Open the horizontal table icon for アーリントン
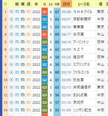Image resolution: width=108 pixels, height=116 pixels. point(23,42)
